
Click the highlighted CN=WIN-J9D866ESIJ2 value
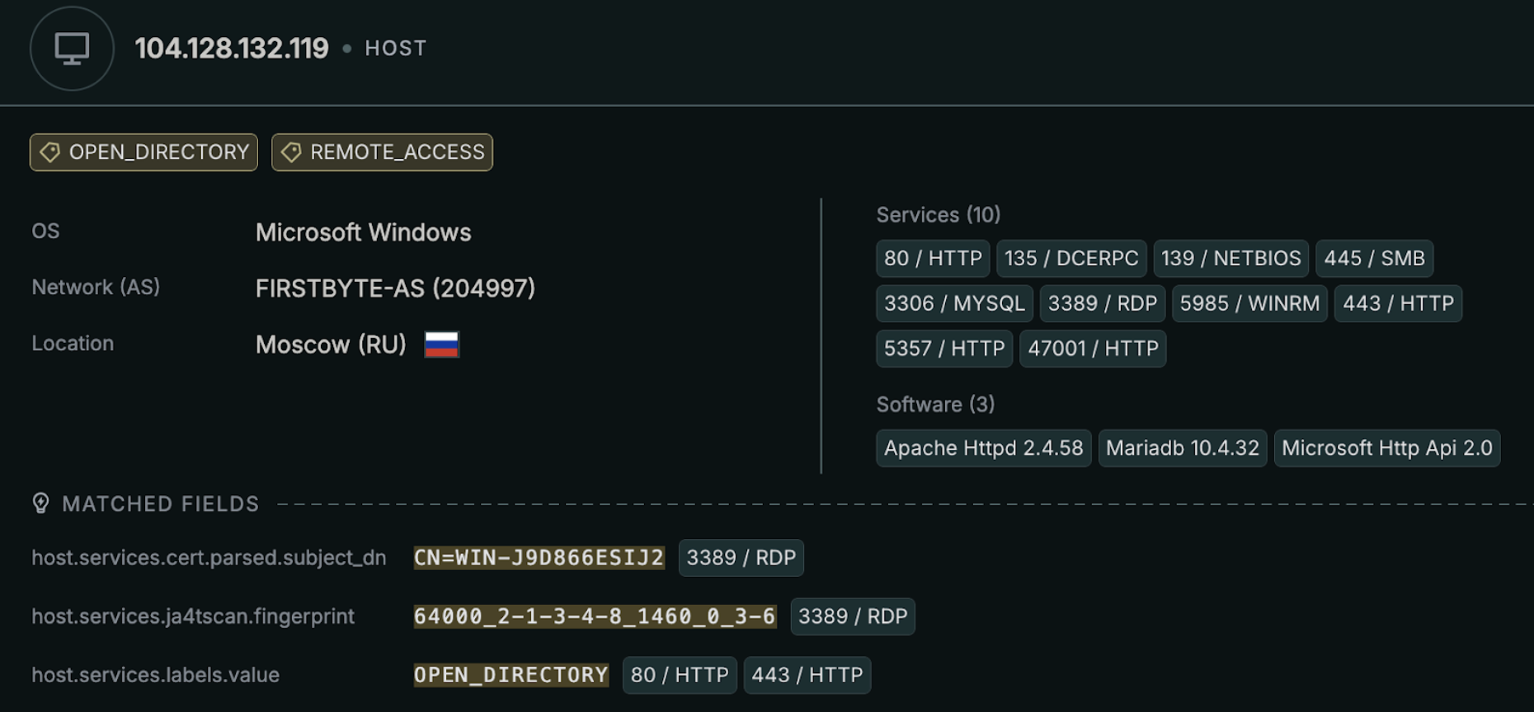click(x=539, y=558)
